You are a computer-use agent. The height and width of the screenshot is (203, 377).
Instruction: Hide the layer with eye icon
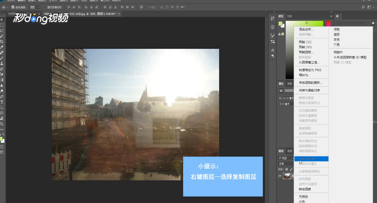pyautogui.click(x=280, y=176)
